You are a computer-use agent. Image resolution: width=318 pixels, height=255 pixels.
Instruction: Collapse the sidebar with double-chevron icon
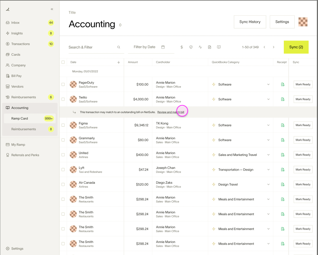[52, 9]
